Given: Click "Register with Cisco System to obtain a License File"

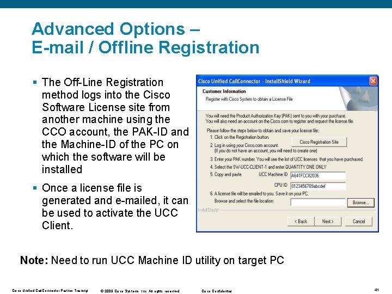Looking at the screenshot, I should (249, 99).
